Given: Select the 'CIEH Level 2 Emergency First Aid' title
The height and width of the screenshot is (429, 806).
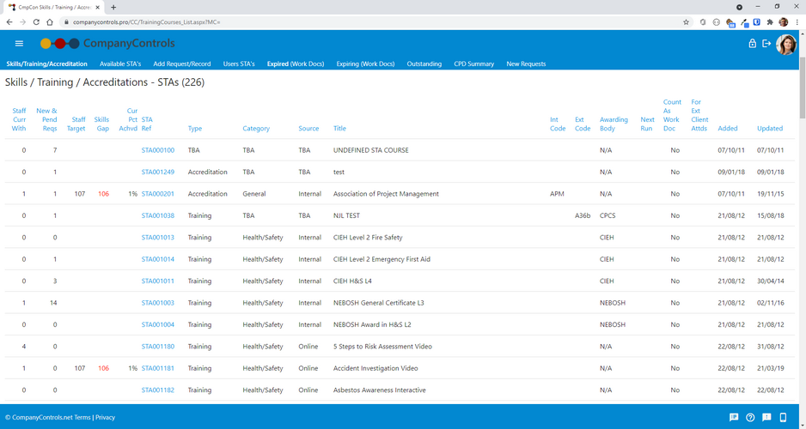Looking at the screenshot, I should pyautogui.click(x=382, y=259).
